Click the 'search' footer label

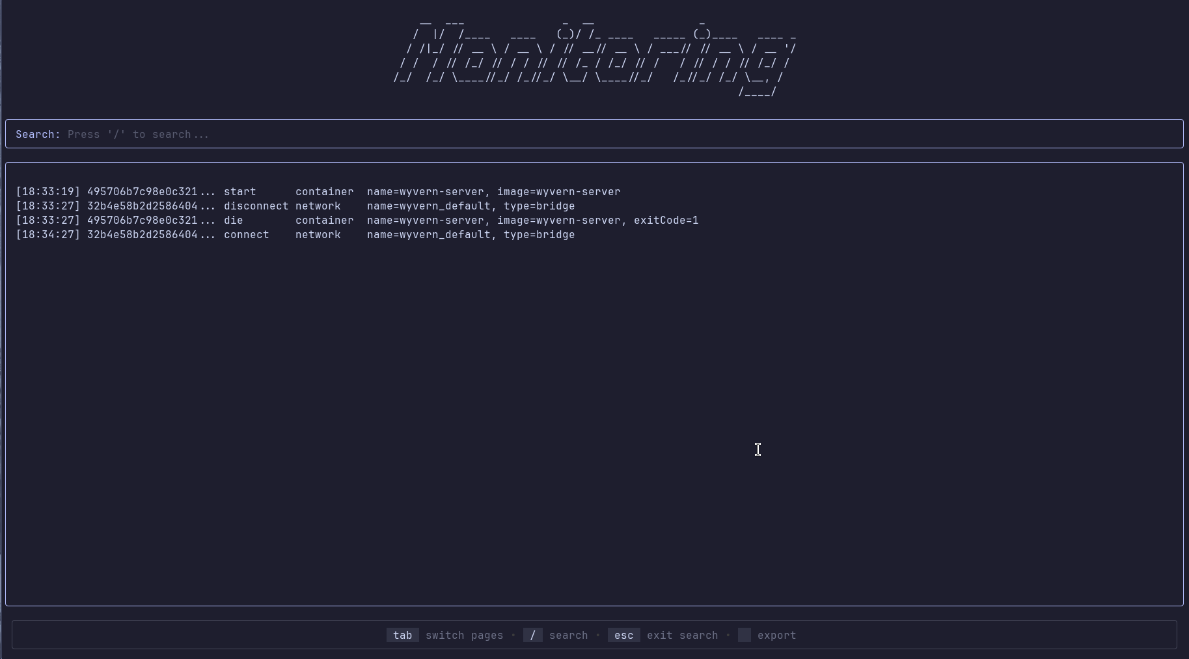(x=568, y=635)
